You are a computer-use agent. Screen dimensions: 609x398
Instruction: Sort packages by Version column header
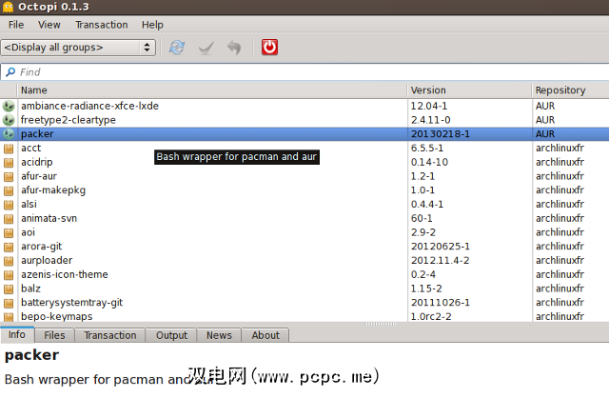pyautogui.click(x=469, y=90)
